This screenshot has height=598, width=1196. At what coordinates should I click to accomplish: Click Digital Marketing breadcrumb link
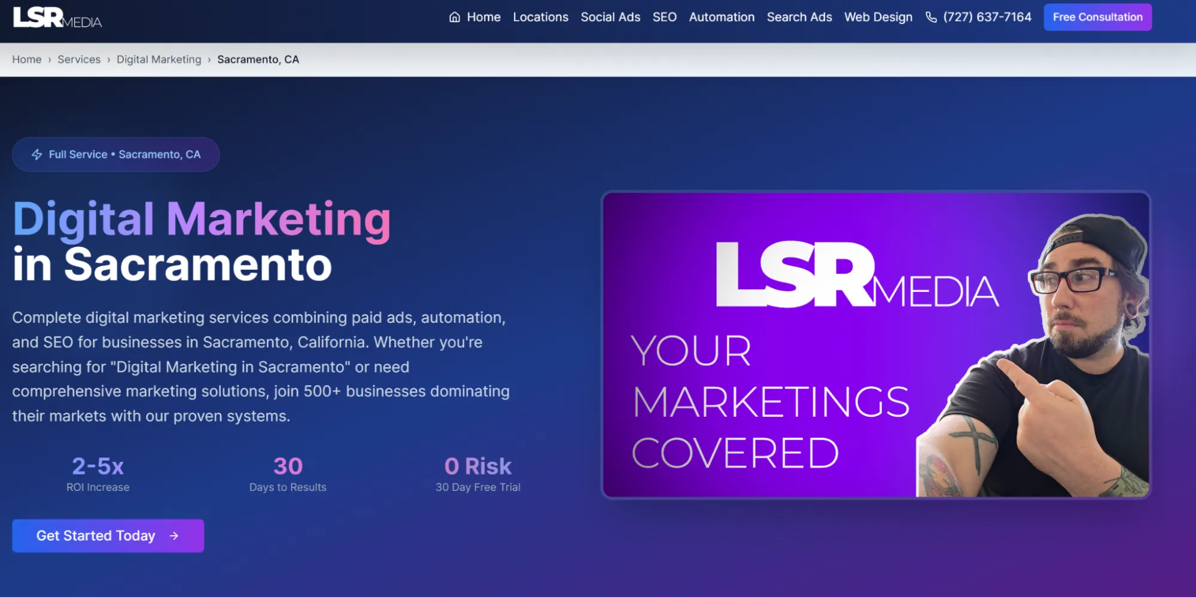[159, 59]
